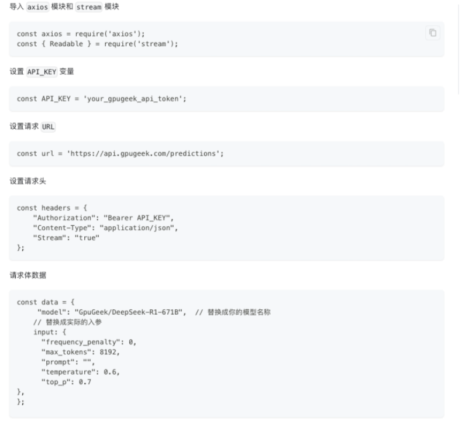The image size is (462, 421).
Task: Click the "temperature": 0.6 line
Action: click(81, 372)
